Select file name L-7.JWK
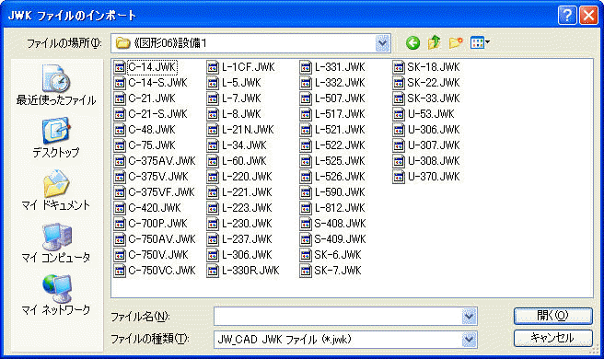This screenshot has height=359, width=604. coord(241,98)
